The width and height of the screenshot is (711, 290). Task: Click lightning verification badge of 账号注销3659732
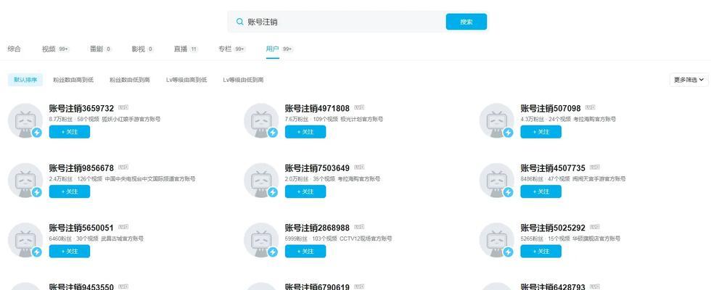(x=37, y=132)
